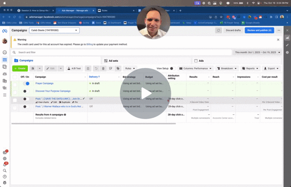
Task: Click the Wi-Fi icon in the macOS menu bar
Action: point(254,3)
